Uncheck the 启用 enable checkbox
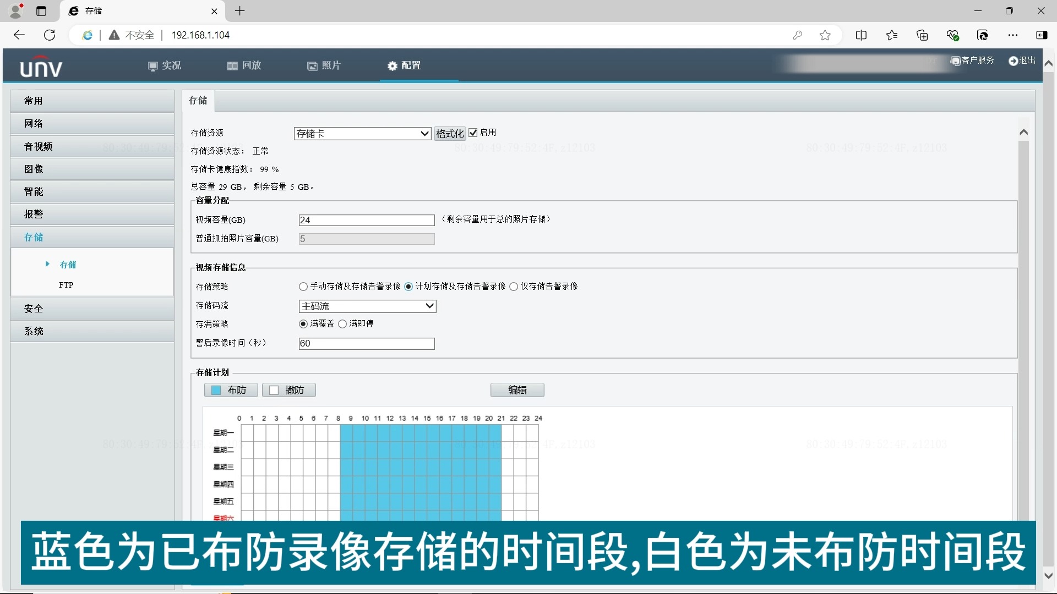 [474, 132]
